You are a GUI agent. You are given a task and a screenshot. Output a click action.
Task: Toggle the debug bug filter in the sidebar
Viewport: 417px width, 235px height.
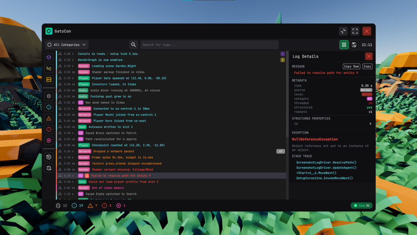[x=49, y=96]
